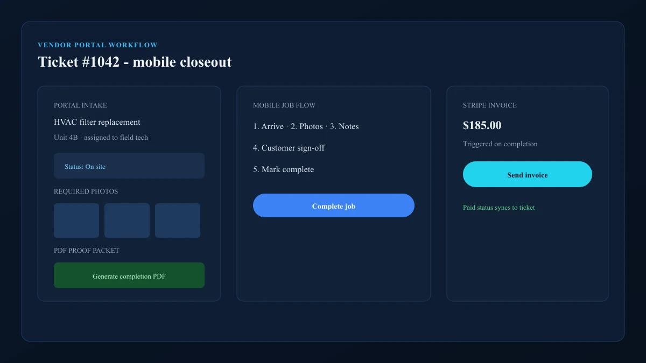The height and width of the screenshot is (363, 646).
Task: Click the Ticket #1042 mobile closeout heading
Action: click(135, 62)
